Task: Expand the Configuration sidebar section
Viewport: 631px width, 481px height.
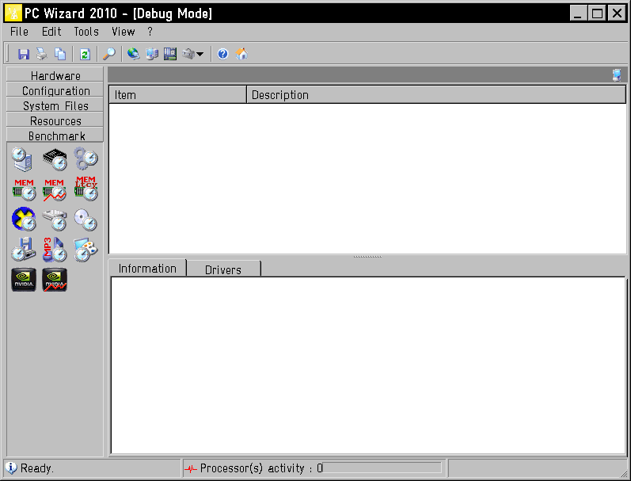Action: pos(55,90)
